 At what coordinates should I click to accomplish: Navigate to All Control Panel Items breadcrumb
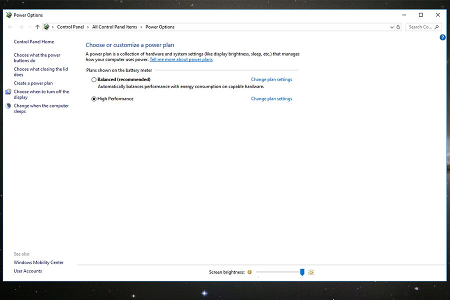[x=114, y=27]
